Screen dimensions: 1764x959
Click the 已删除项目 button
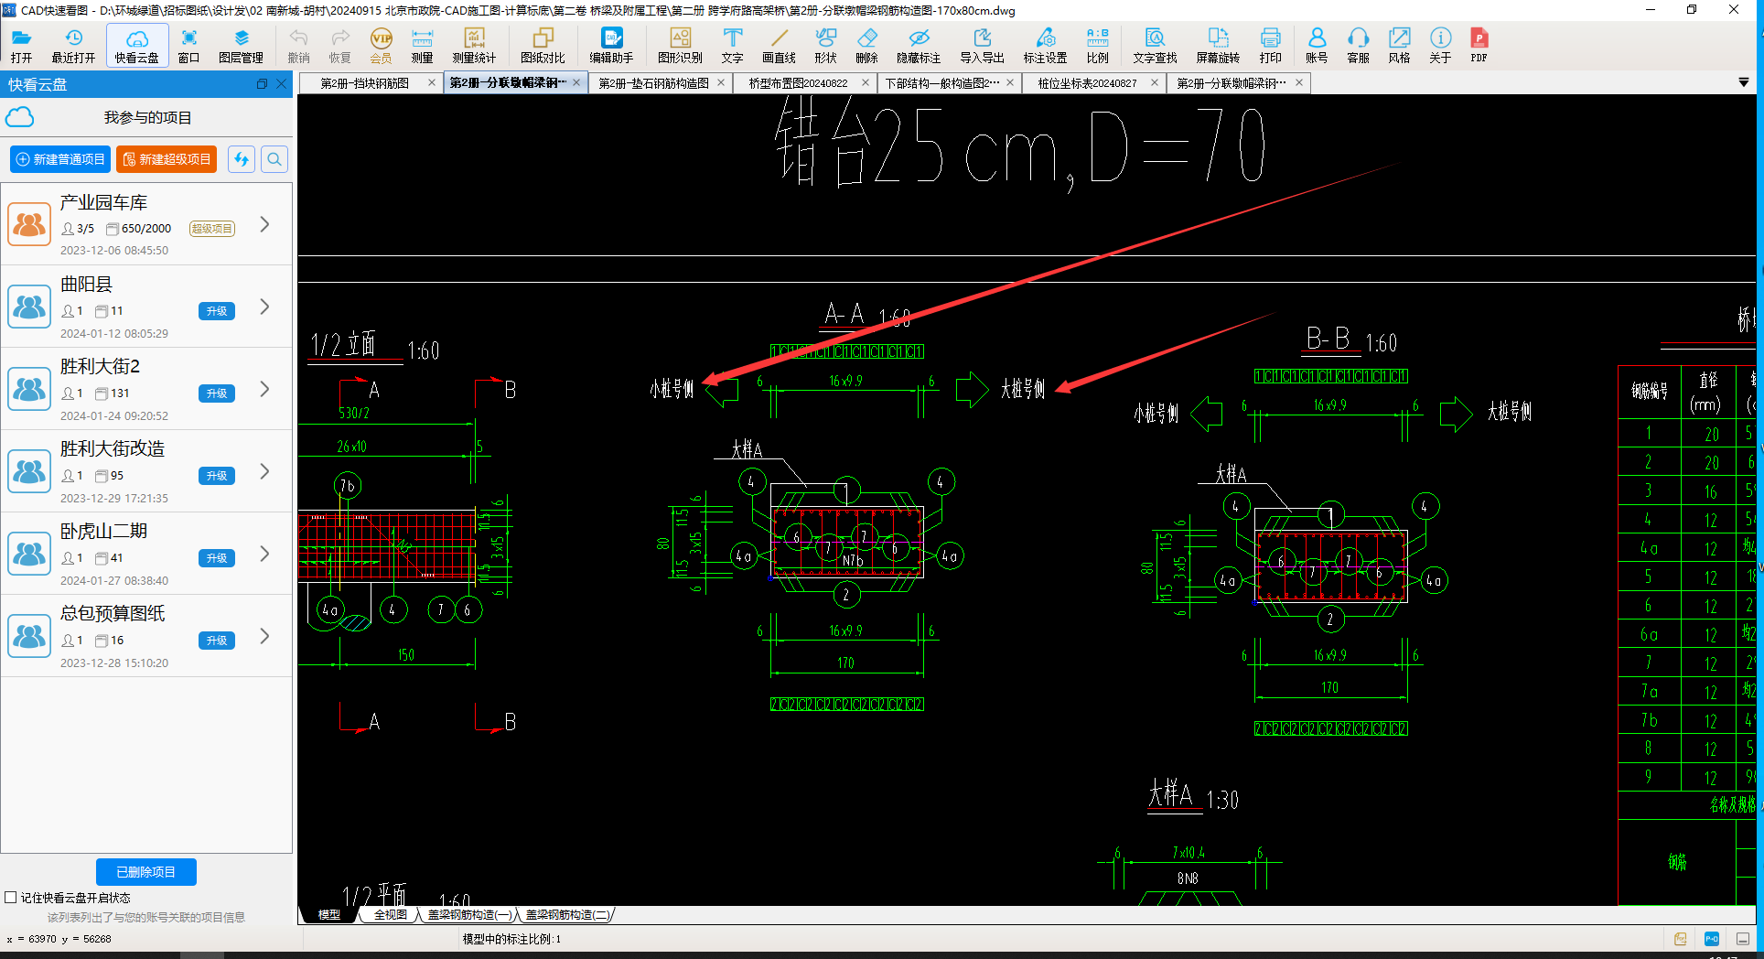pyautogui.click(x=146, y=872)
